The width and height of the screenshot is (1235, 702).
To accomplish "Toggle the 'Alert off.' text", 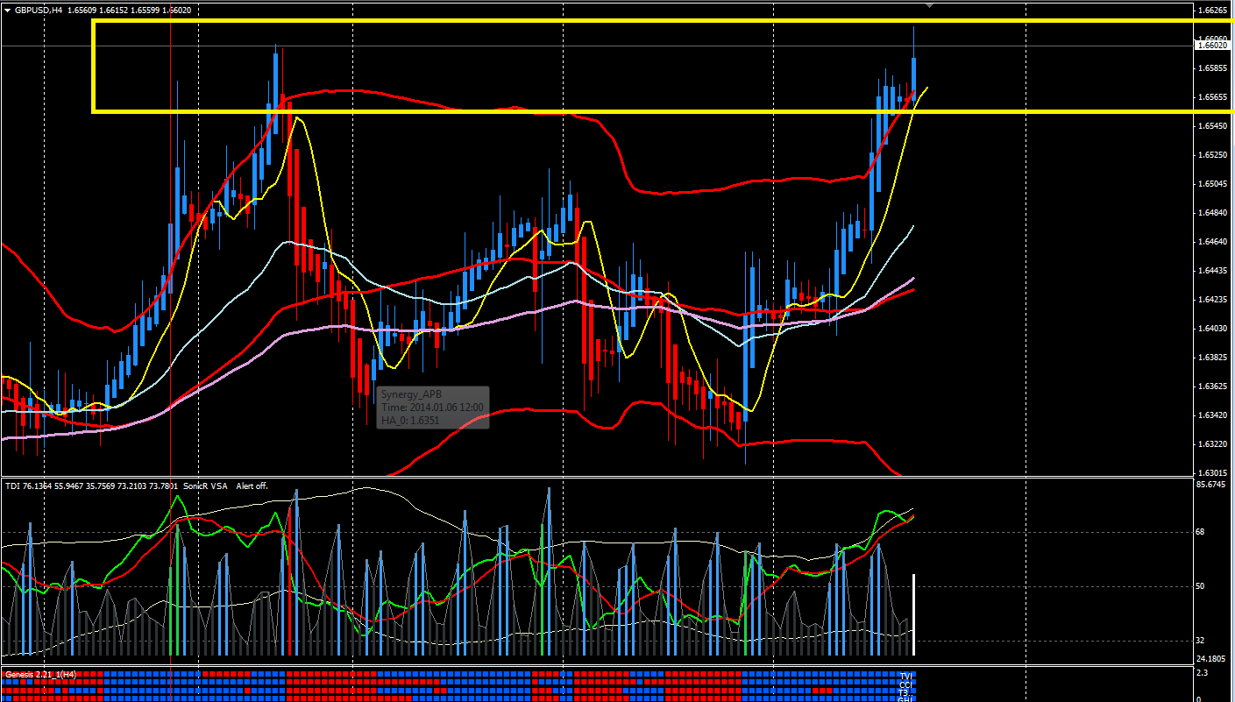I will [252, 486].
